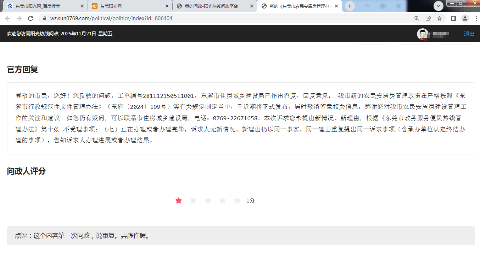The width and height of the screenshot is (480, 253).
Task: Click the user avatar in header
Action: 423,34
